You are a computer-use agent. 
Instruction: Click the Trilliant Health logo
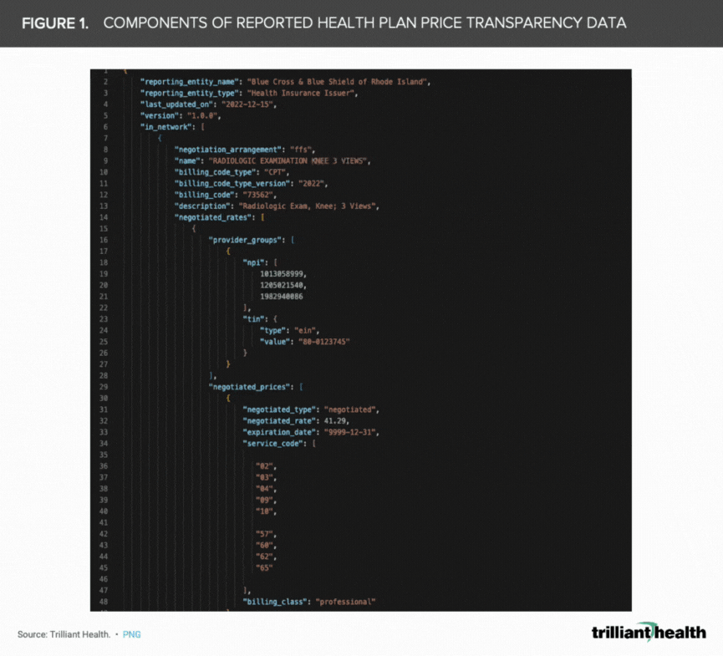click(649, 632)
